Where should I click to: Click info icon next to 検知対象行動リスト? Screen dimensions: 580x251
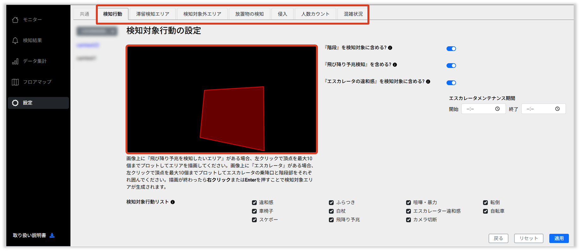[173, 202]
